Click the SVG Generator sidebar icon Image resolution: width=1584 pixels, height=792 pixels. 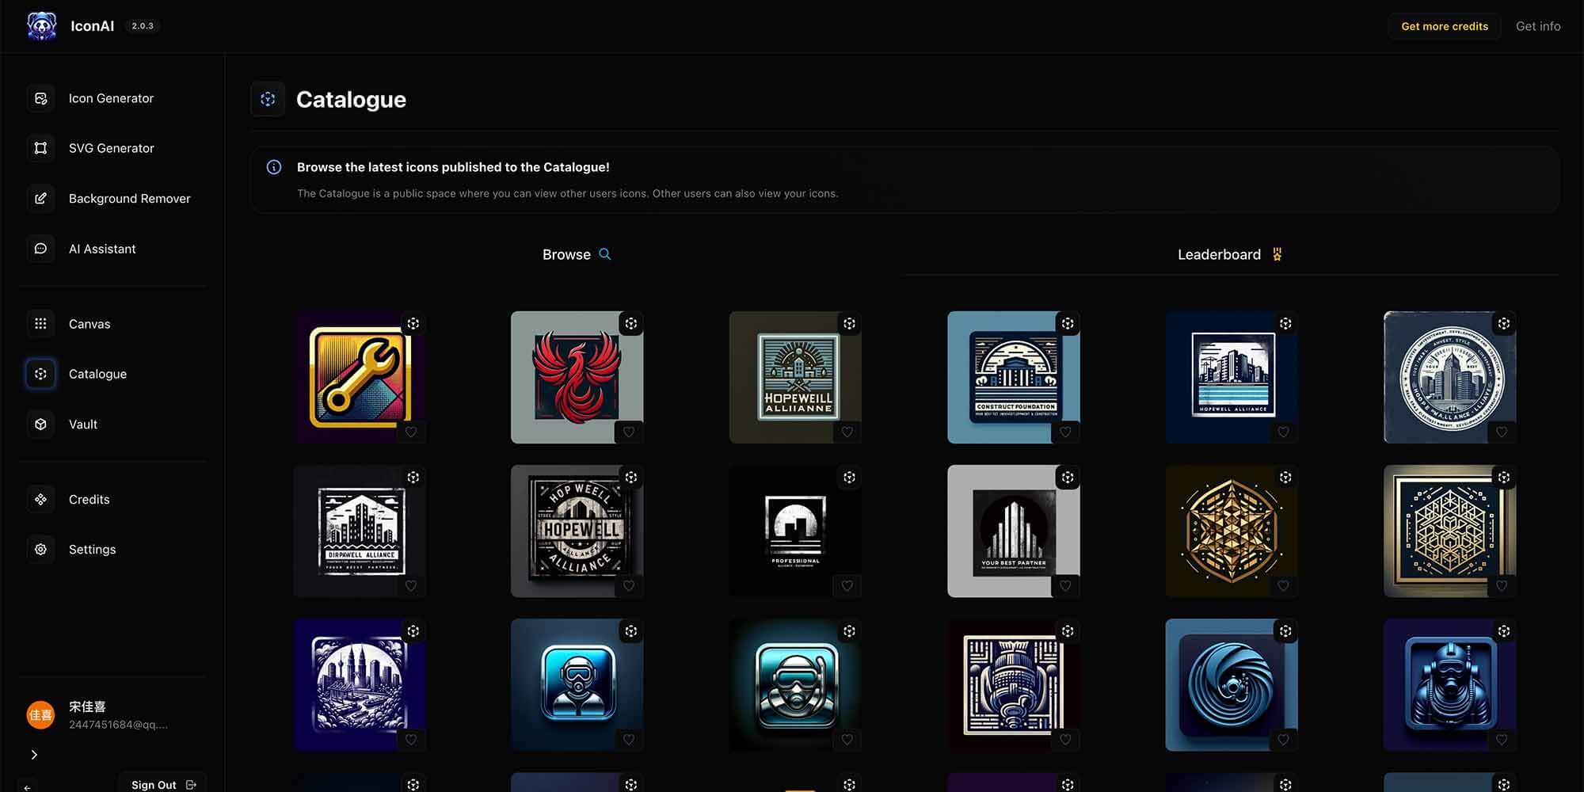pyautogui.click(x=40, y=148)
